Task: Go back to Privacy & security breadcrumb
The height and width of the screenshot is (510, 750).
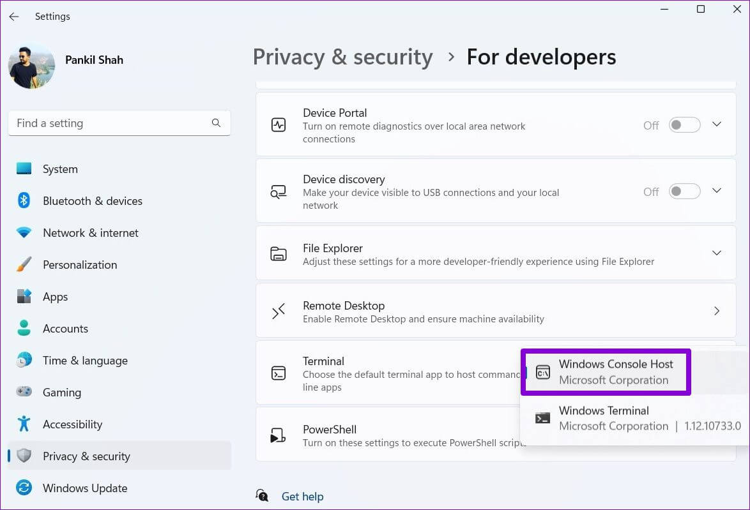Action: pyautogui.click(x=342, y=57)
